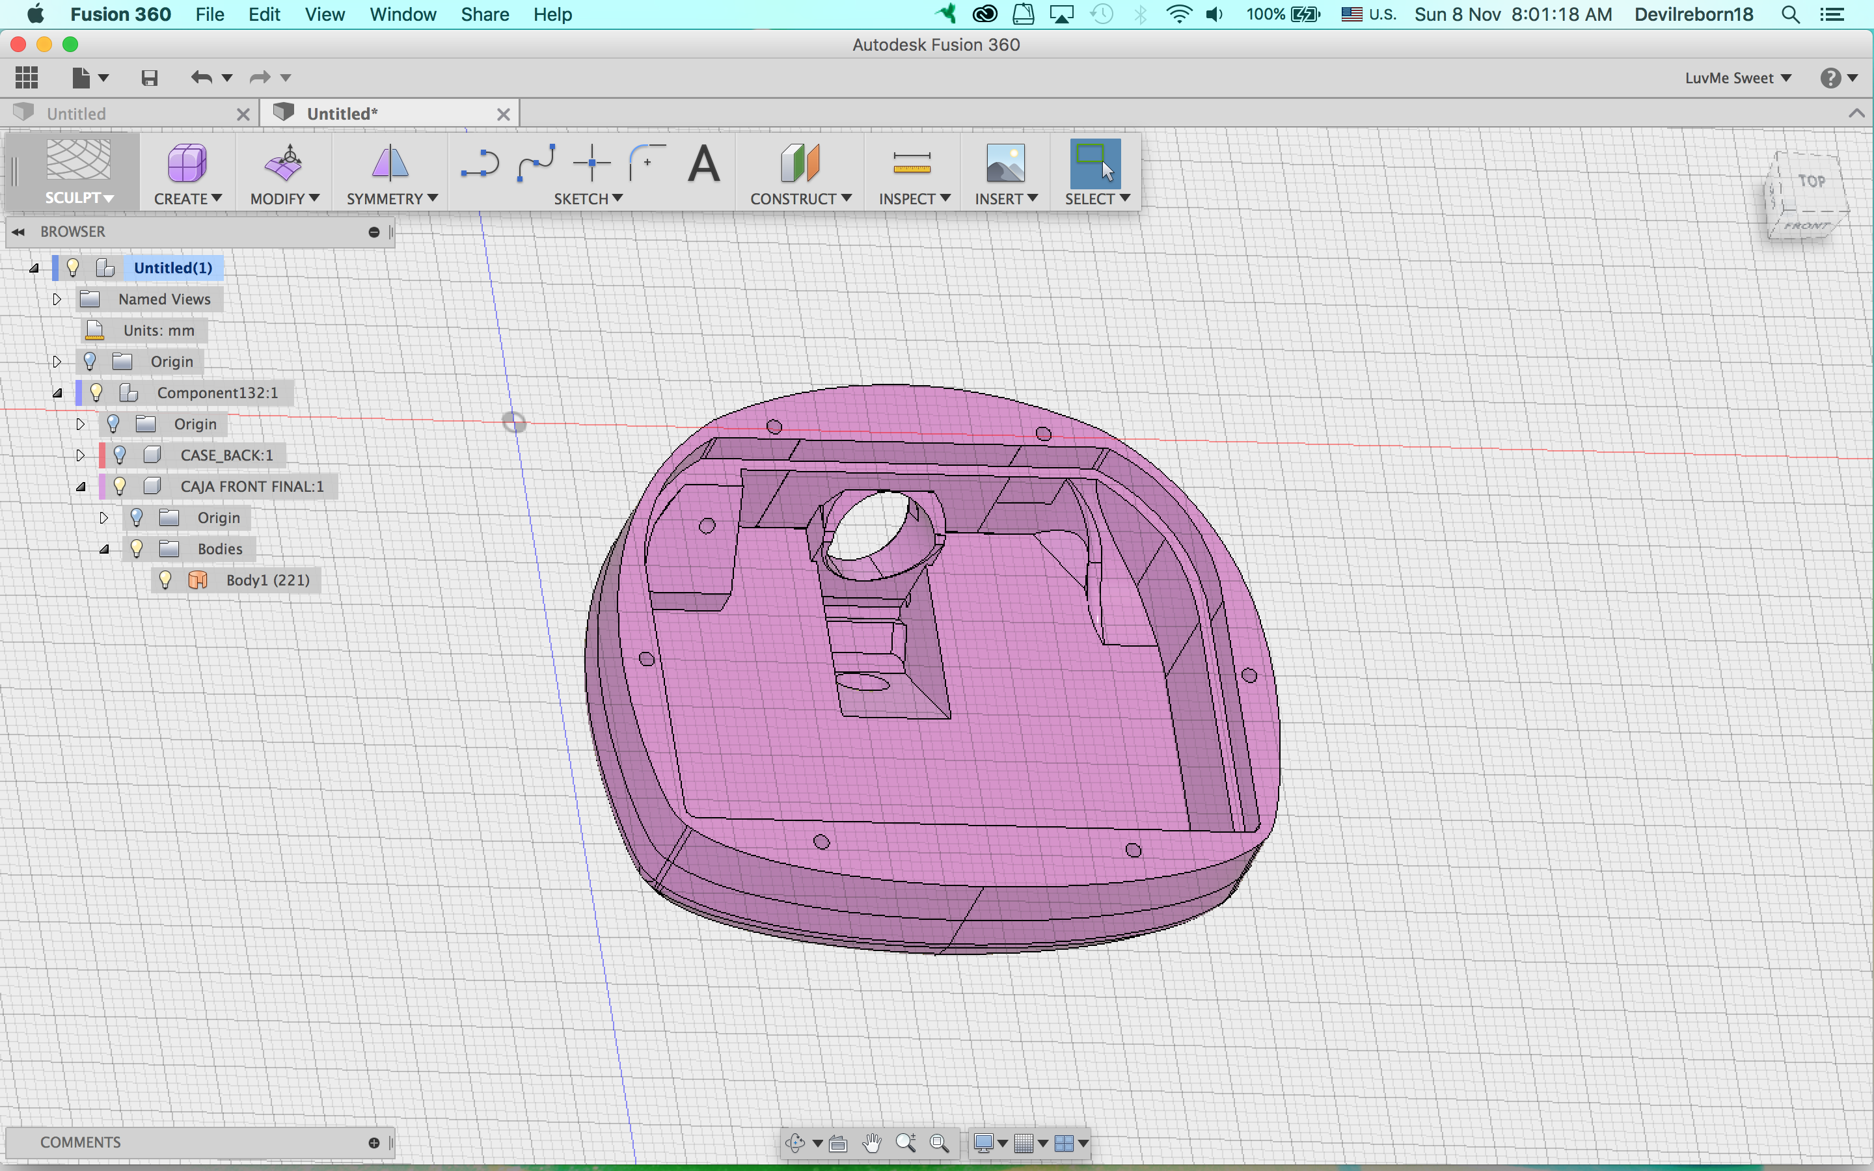Expand the Named Views folder
Viewport: 1874px width, 1171px height.
[56, 299]
